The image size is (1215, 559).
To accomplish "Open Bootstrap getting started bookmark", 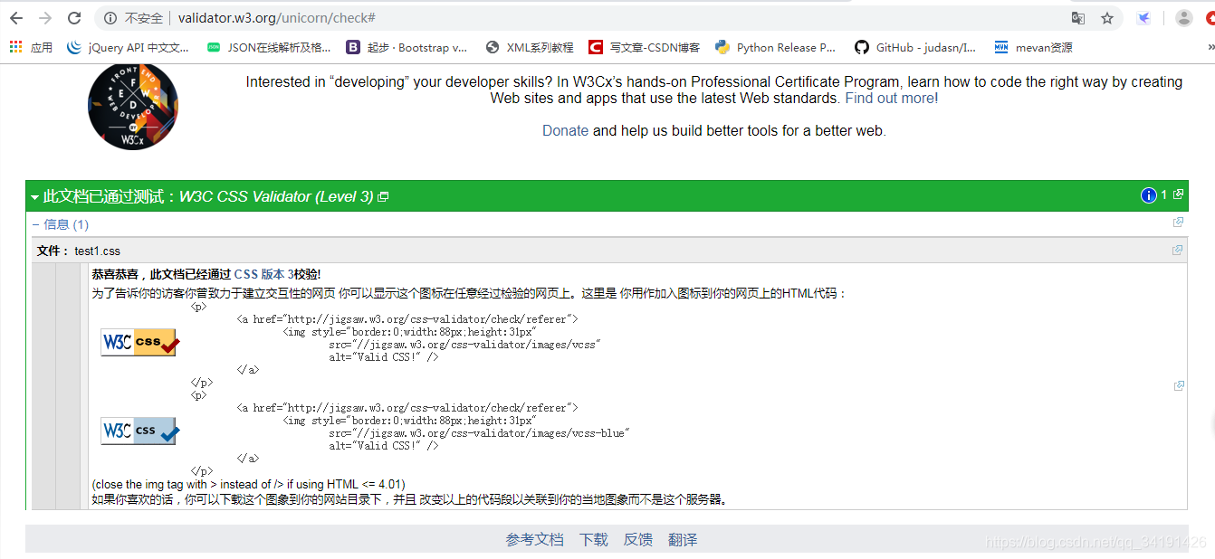I will click(407, 47).
